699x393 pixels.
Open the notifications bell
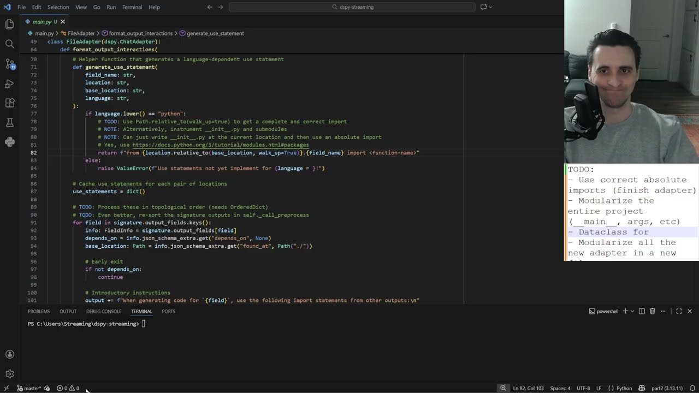[x=692, y=388]
